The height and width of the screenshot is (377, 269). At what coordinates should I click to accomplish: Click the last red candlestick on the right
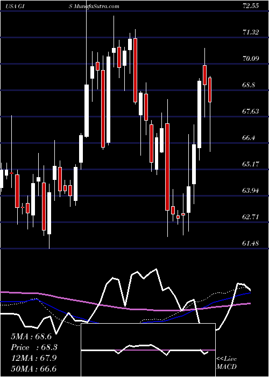[x=210, y=90]
